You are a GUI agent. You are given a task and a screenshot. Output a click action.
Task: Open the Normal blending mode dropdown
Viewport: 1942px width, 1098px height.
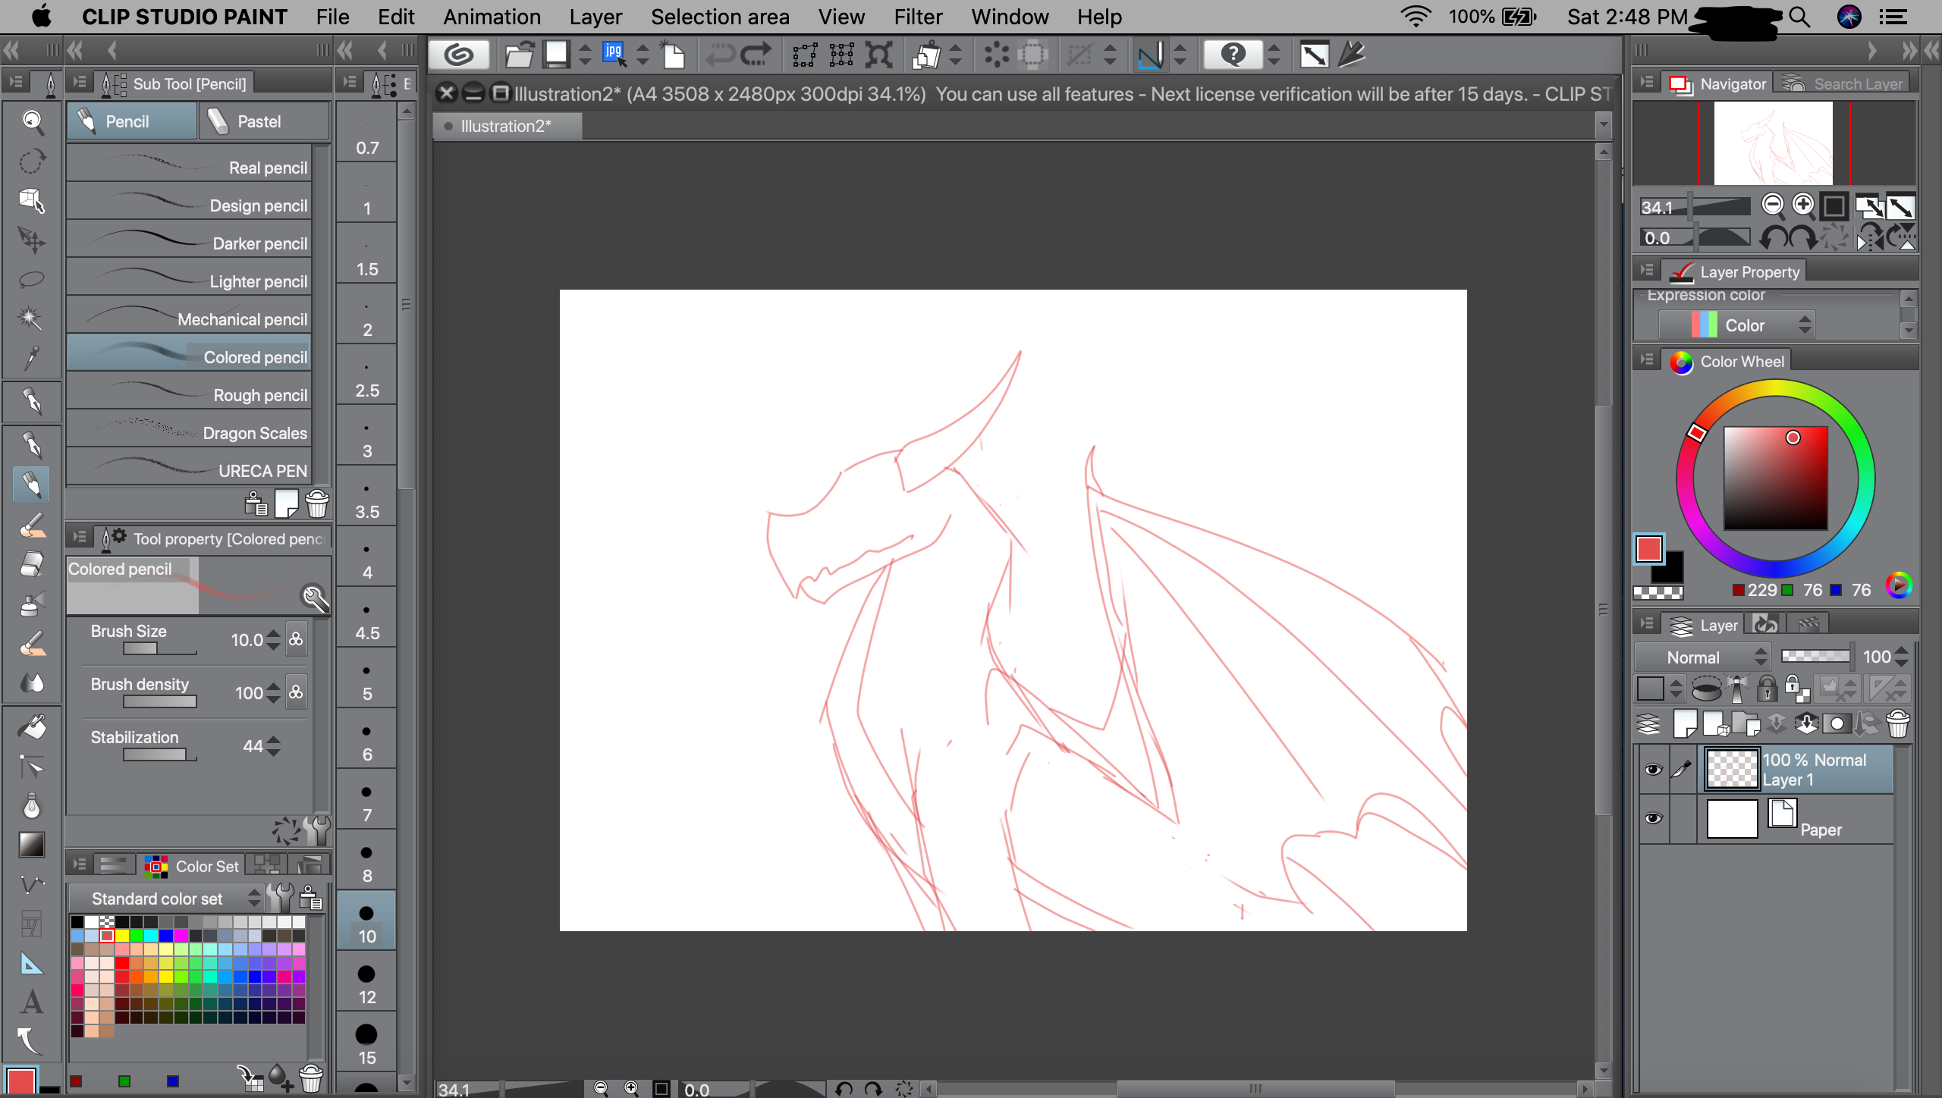1703,656
